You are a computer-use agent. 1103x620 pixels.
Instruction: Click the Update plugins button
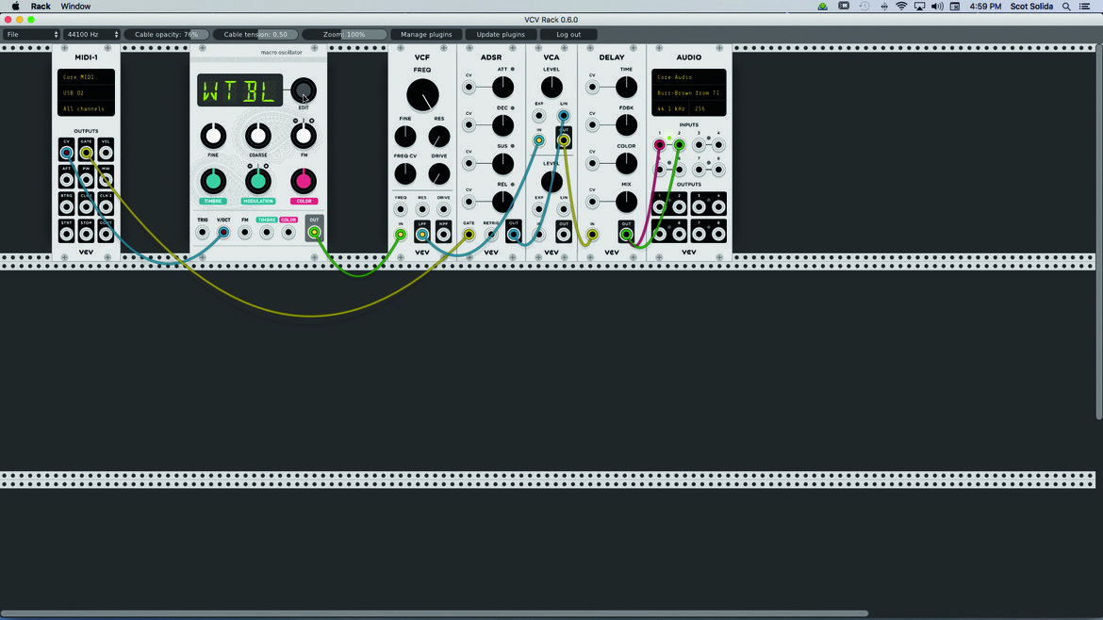point(501,35)
